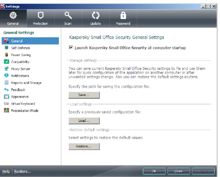The height and width of the screenshot is (177, 220).
Task: Click the Reports and Storage document icon
Action: pos(6,83)
